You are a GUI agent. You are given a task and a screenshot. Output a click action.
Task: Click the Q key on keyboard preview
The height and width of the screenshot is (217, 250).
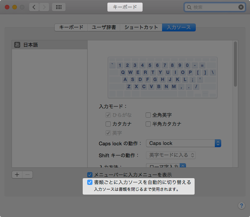(x=123, y=72)
